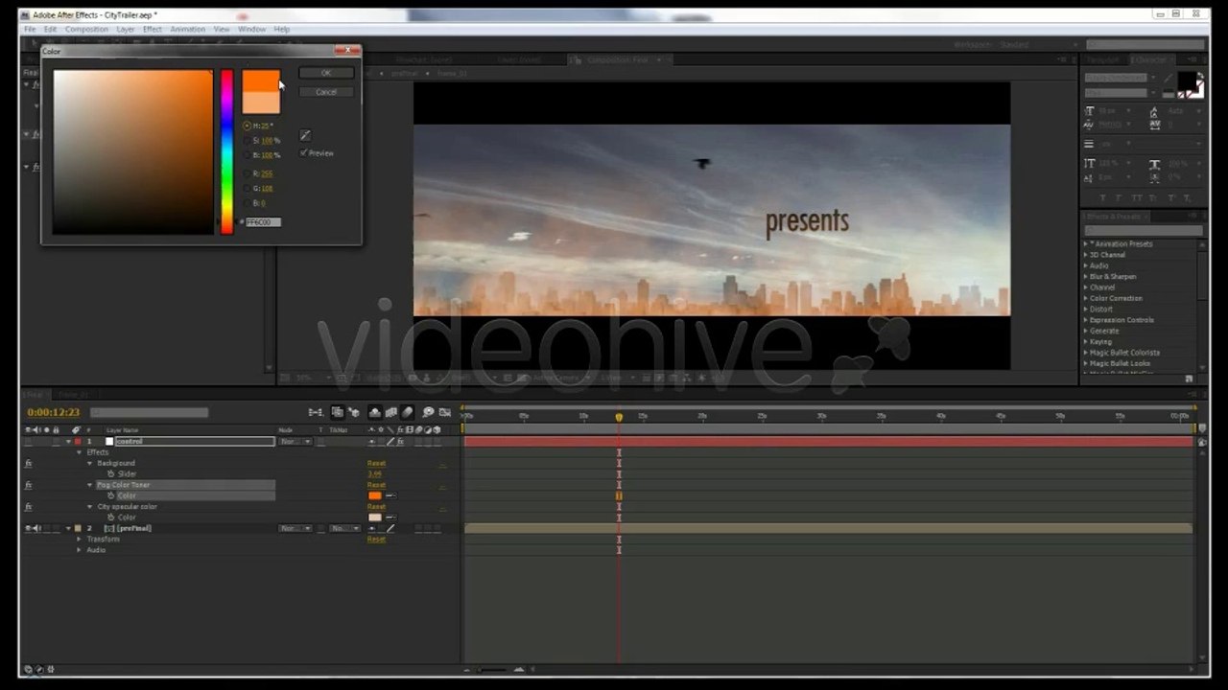
Task: Select the G green radio button
Action: click(247, 188)
